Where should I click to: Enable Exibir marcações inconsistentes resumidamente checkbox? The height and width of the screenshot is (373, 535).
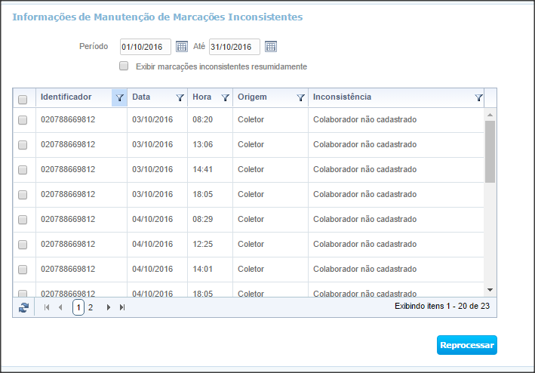124,66
